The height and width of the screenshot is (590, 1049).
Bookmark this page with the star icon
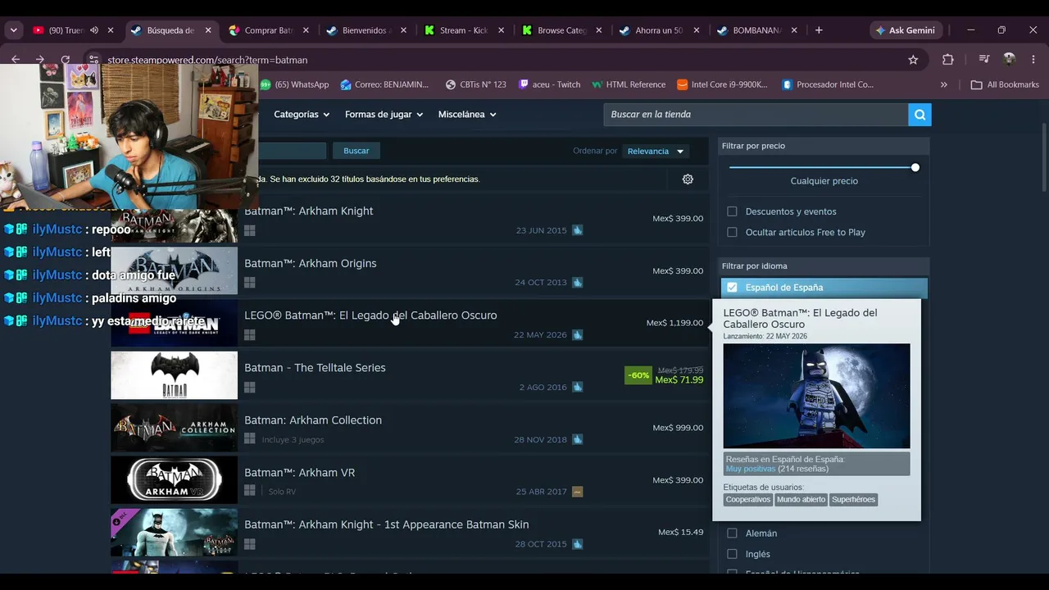(x=913, y=60)
